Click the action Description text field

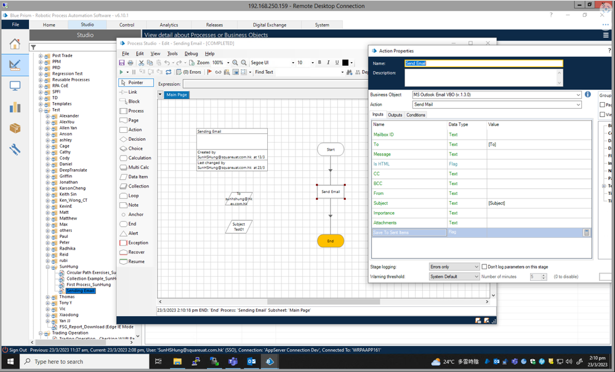[482, 77]
